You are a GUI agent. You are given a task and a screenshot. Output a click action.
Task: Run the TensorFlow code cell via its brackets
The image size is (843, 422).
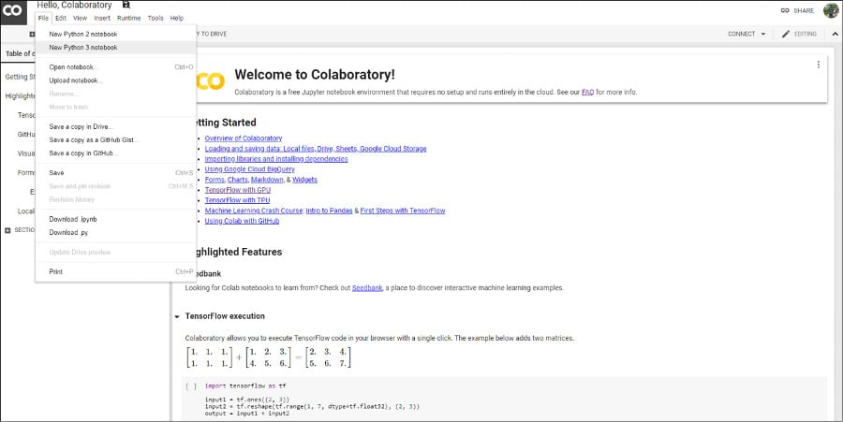tap(191, 386)
